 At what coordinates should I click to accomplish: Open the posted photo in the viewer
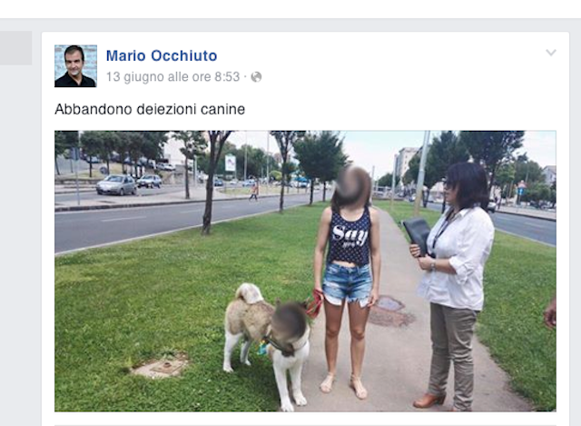point(305,271)
